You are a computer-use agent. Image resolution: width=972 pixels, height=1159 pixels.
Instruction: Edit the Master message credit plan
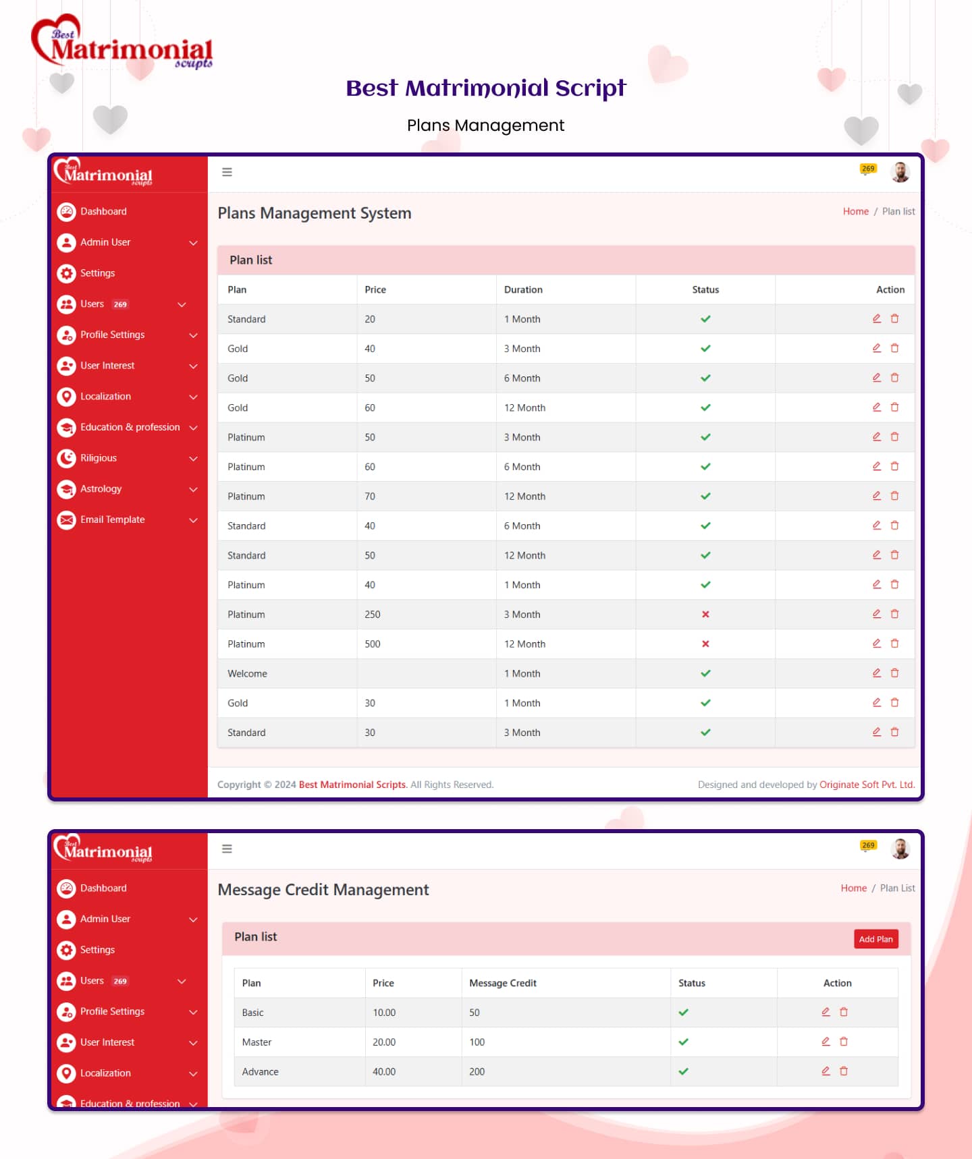(x=826, y=1042)
